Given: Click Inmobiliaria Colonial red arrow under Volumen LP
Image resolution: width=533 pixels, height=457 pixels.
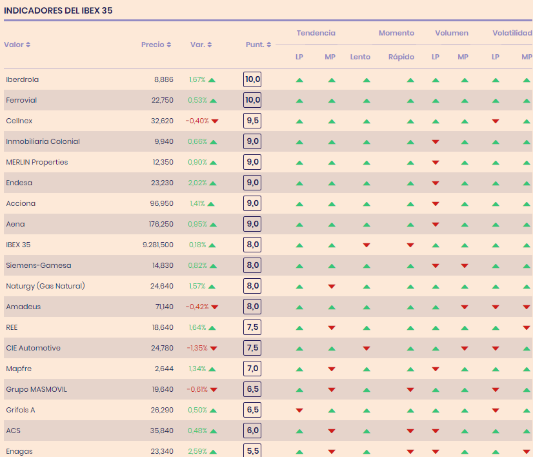Looking at the screenshot, I should point(436,142).
